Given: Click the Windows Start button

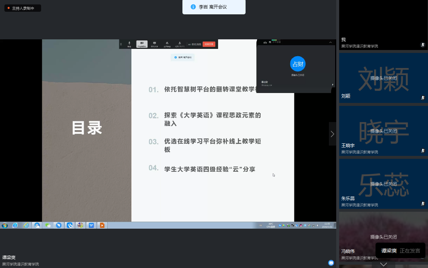Looking at the screenshot, I should click(x=5, y=225).
